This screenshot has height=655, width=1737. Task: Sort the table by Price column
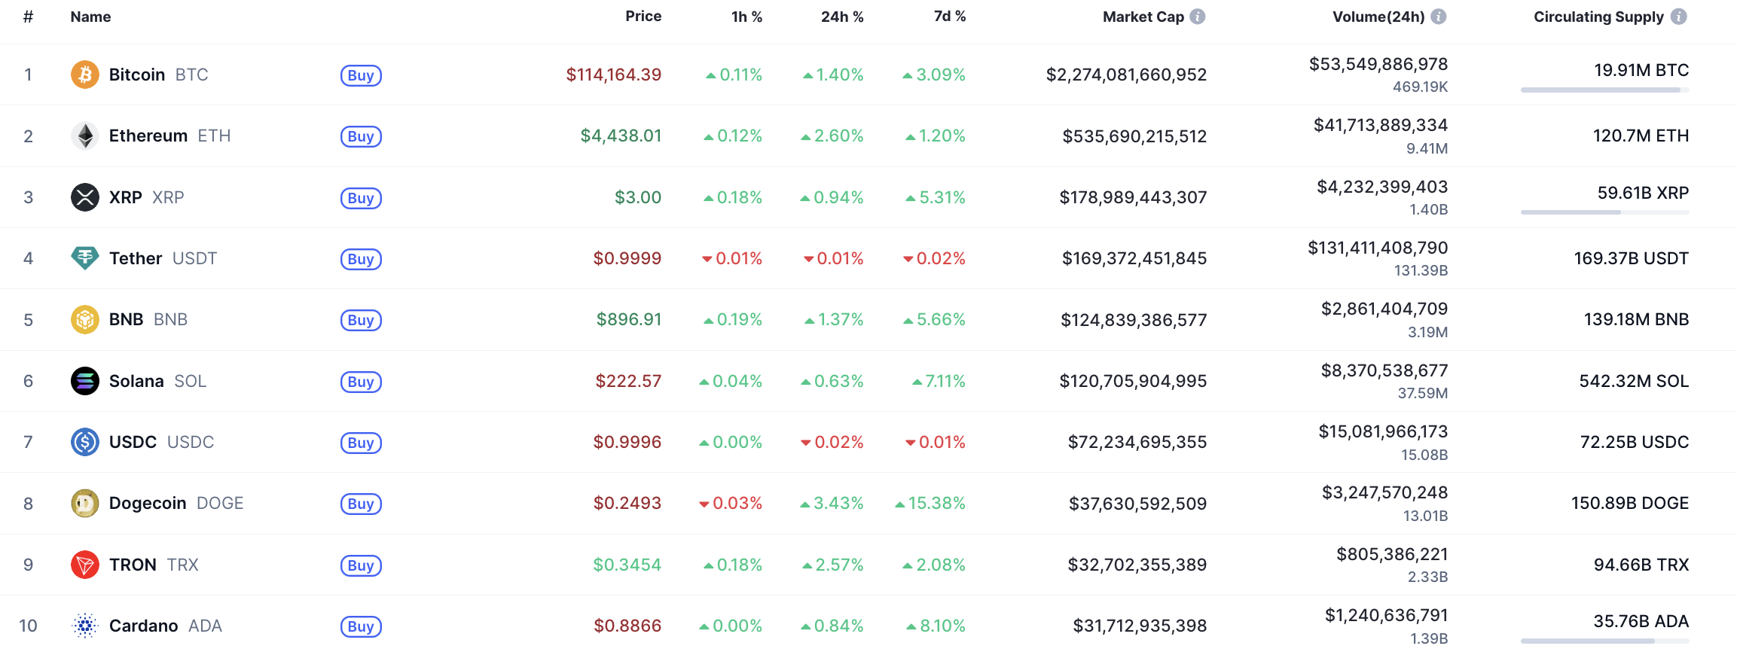pyautogui.click(x=643, y=17)
